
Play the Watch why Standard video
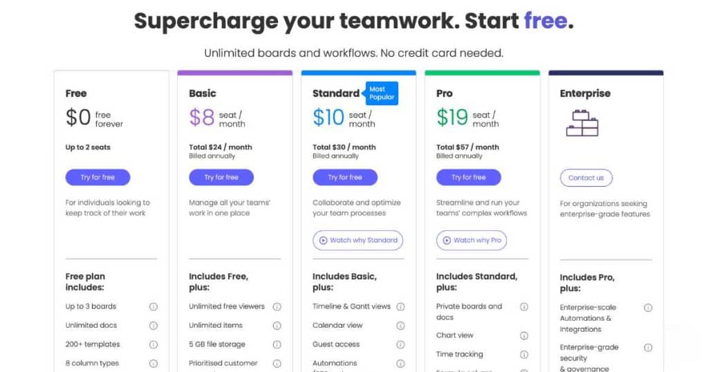pyautogui.click(x=357, y=240)
